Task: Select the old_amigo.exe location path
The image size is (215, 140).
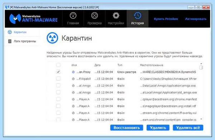Action: (168, 92)
